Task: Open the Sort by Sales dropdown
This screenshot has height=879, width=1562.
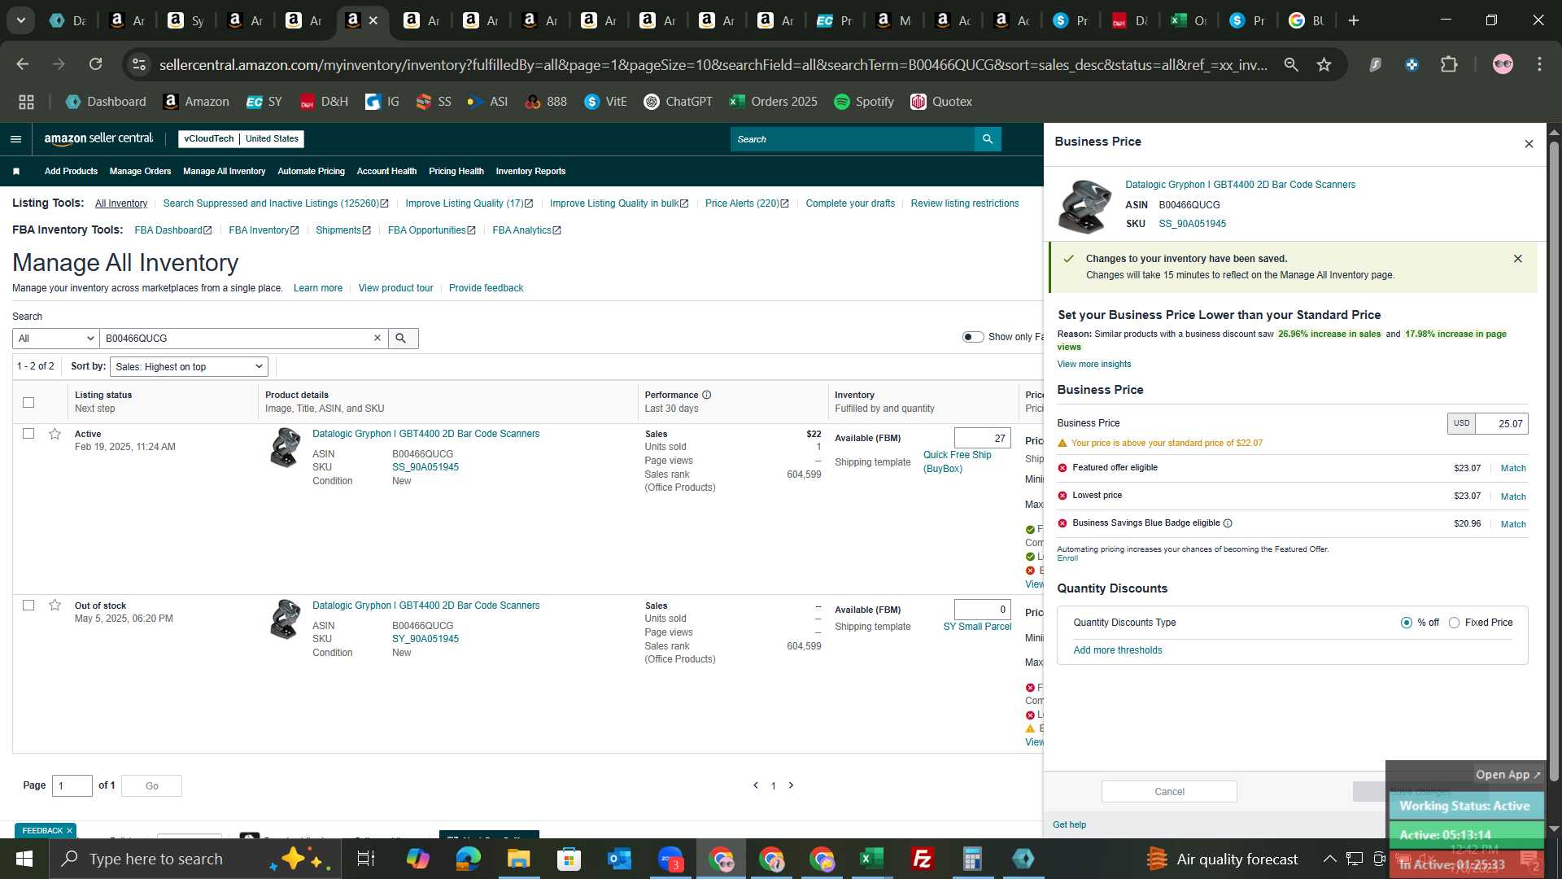Action: [x=189, y=367]
